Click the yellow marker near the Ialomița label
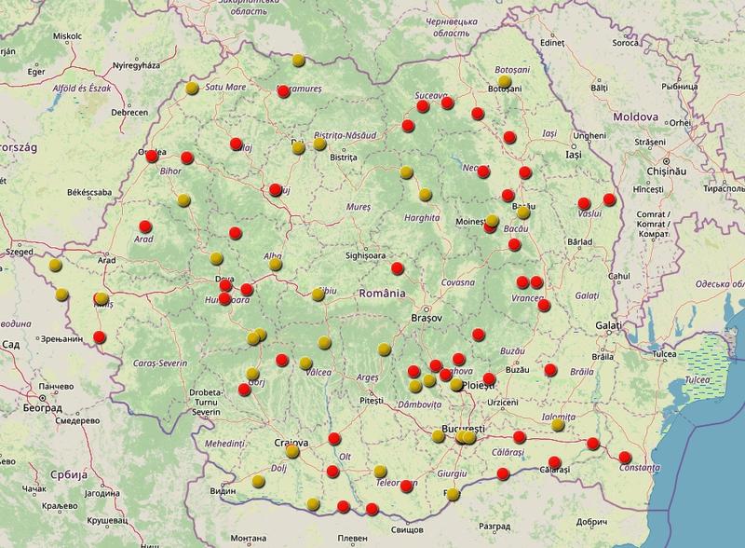Image resolution: width=745 pixels, height=548 pixels. coord(558,425)
